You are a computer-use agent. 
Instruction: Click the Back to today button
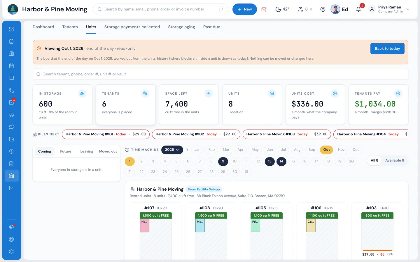[x=387, y=49]
